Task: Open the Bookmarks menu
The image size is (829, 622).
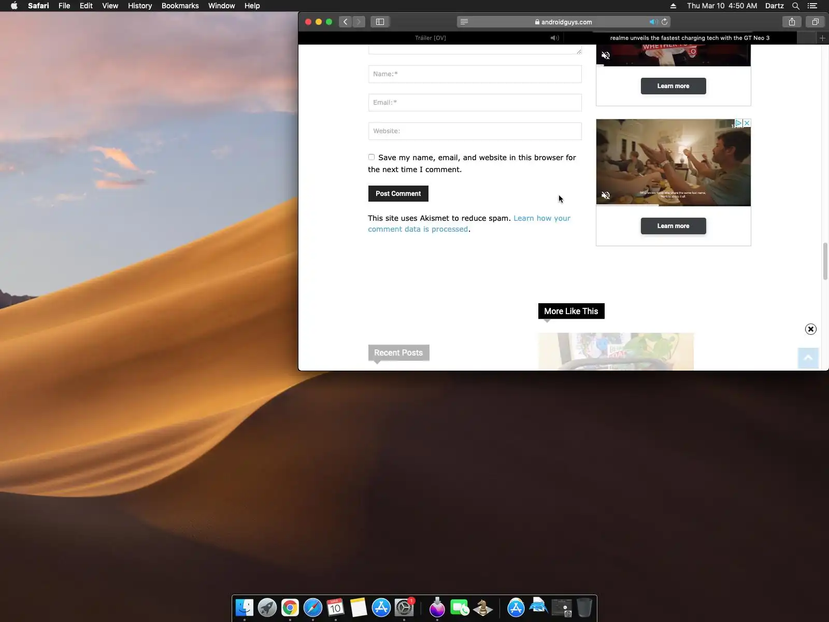Action: click(180, 6)
